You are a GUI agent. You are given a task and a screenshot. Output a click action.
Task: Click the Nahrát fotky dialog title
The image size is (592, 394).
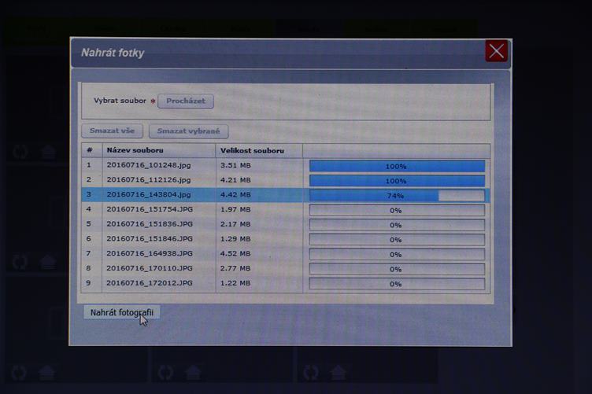tap(113, 53)
